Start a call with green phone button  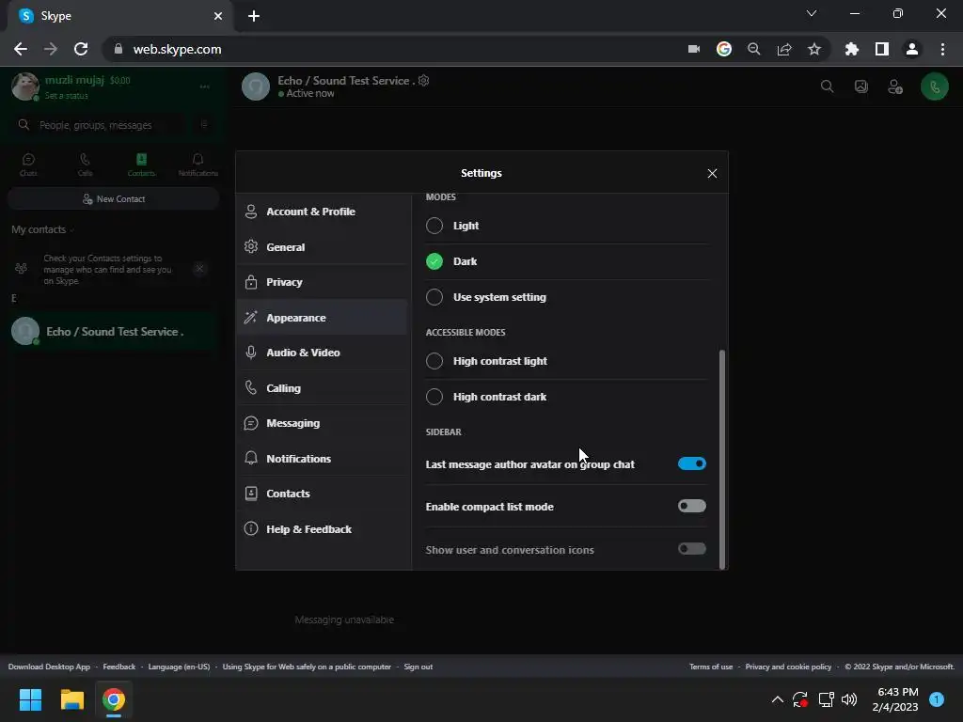click(934, 87)
